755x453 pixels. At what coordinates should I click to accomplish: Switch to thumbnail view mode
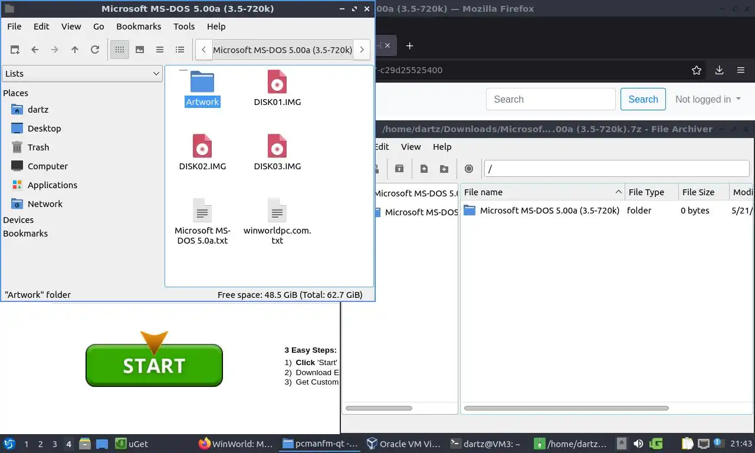coord(140,50)
